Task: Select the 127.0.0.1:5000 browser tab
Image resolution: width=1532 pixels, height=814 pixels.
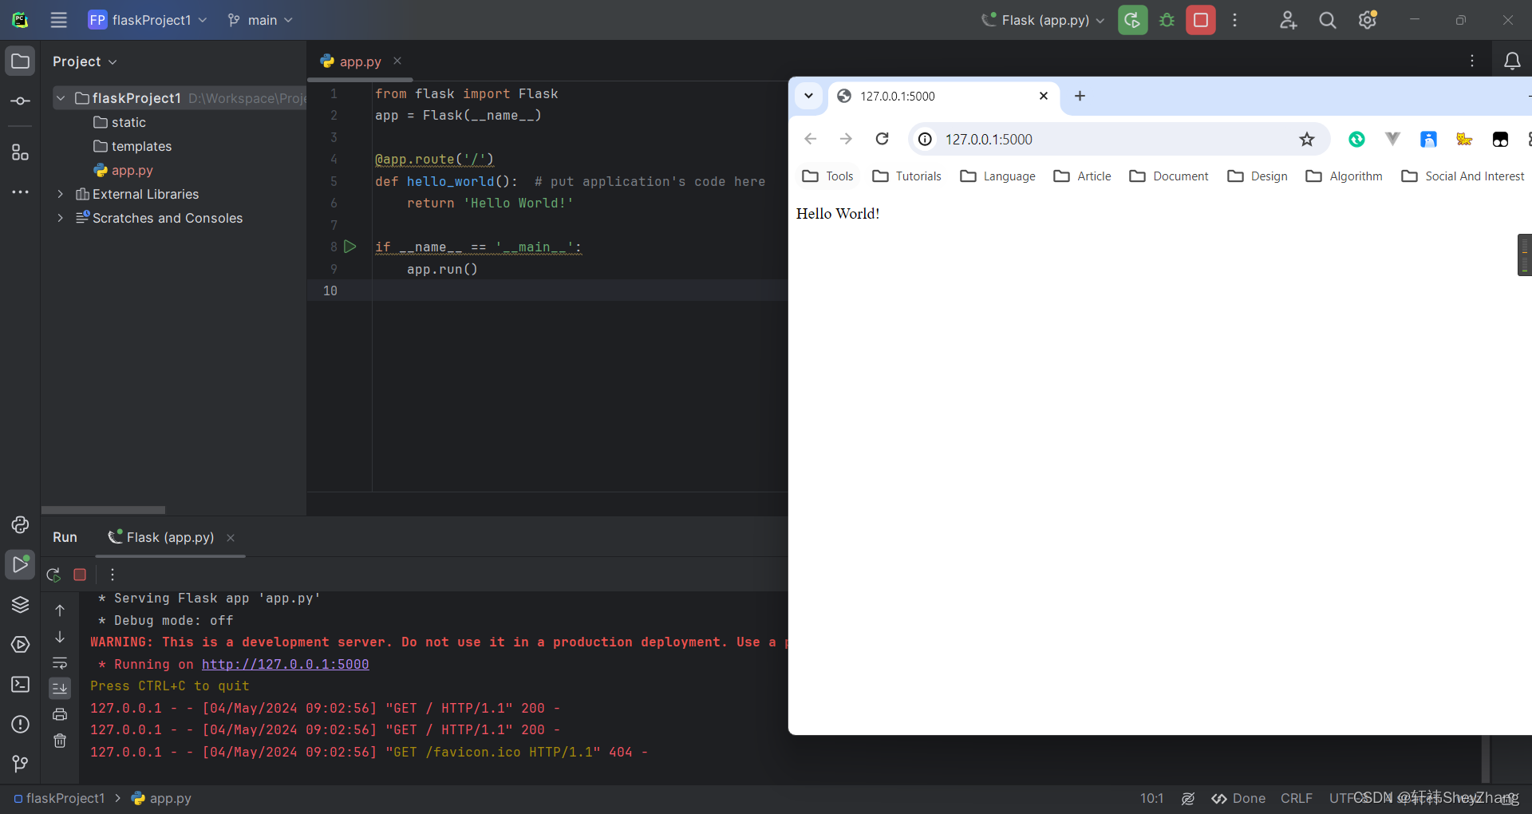Action: coord(943,96)
